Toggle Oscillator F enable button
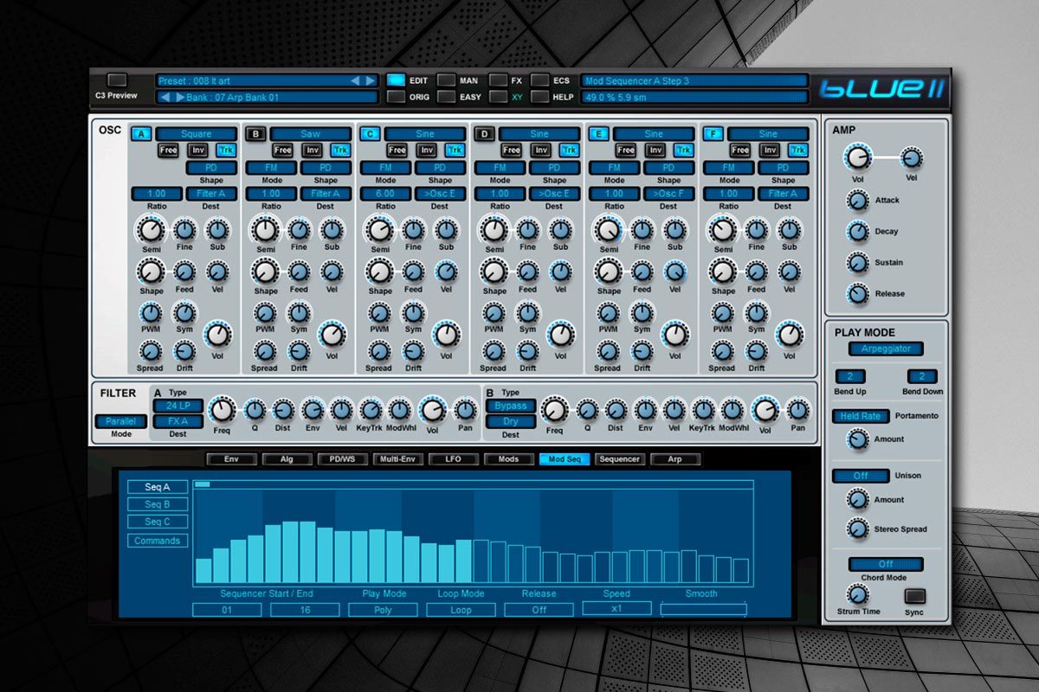 click(713, 133)
